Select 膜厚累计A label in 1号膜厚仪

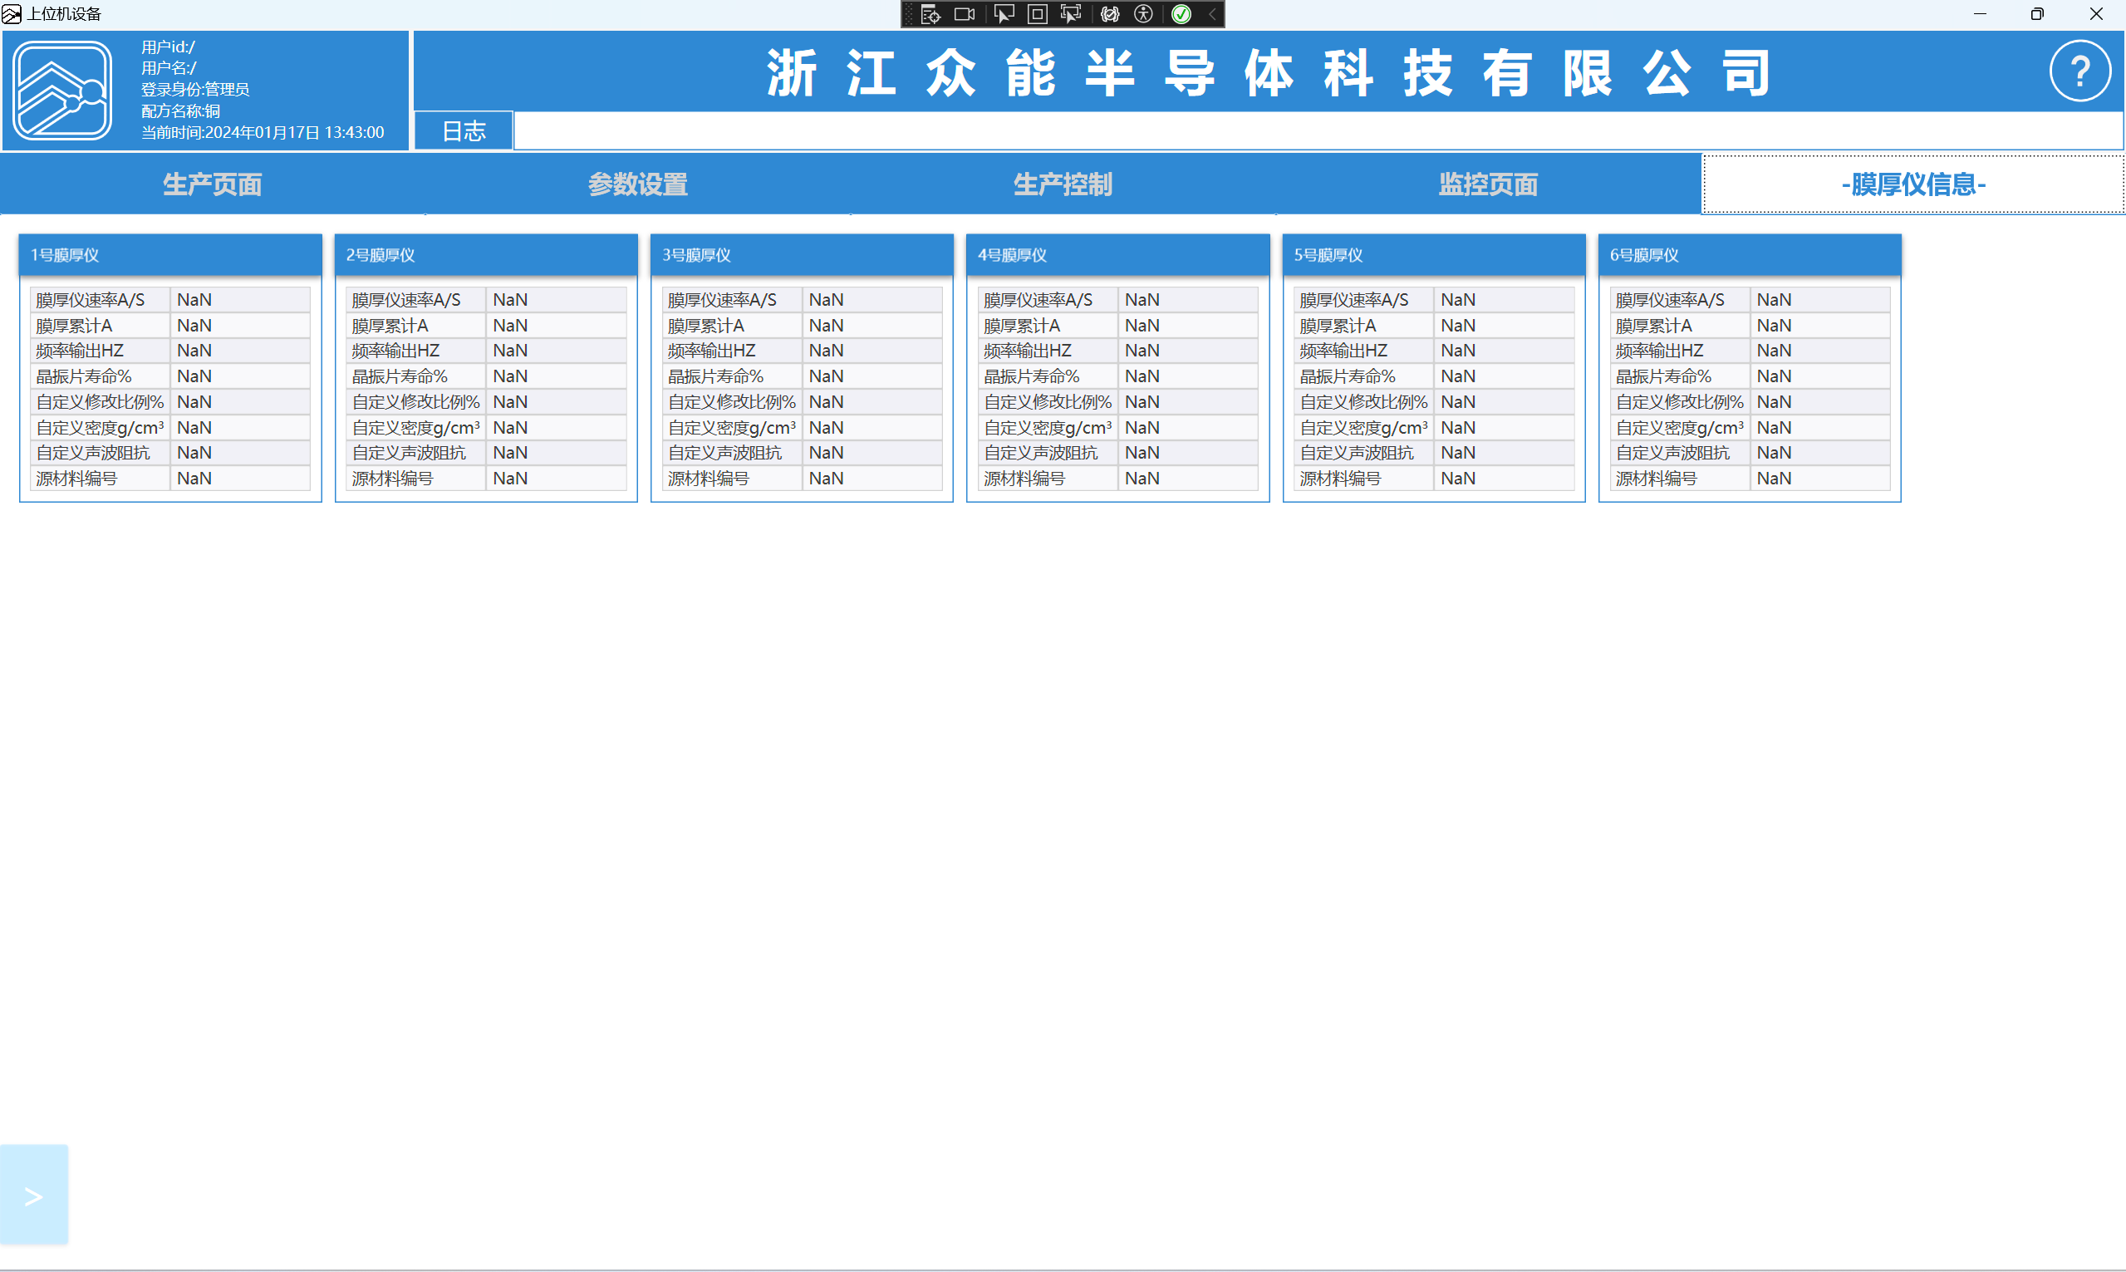point(101,326)
